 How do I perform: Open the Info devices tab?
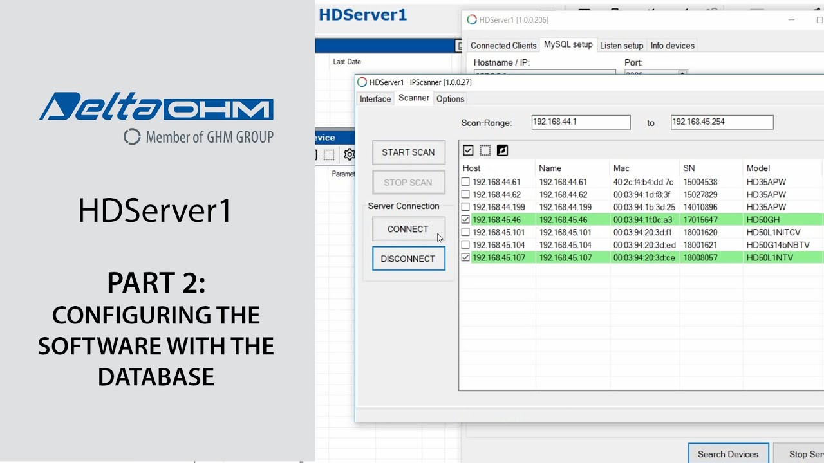[x=673, y=46]
